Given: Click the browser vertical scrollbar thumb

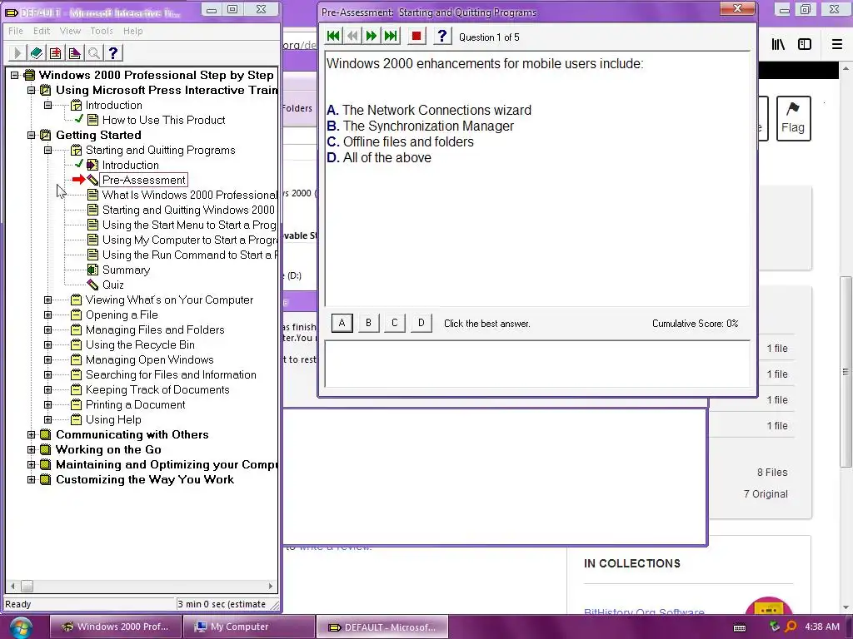Looking at the screenshot, I should [x=846, y=372].
